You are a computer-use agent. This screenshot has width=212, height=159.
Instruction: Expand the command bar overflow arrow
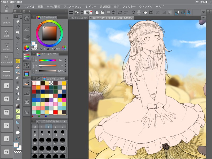click(x=203, y=12)
